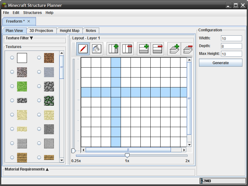248x186 pixels.
Task: Close the Freeform tab with X
Action: pos(29,21)
